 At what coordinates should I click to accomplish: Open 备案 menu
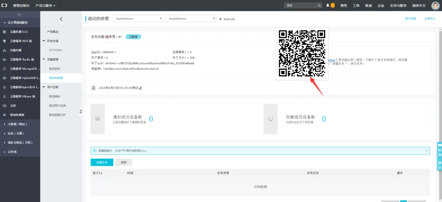click(369, 6)
